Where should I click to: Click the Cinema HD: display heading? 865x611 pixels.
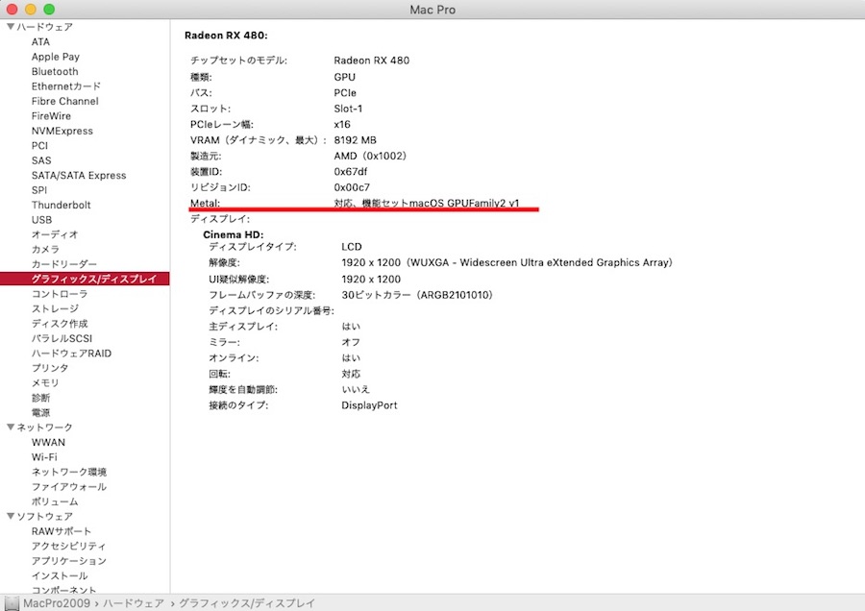(x=234, y=235)
